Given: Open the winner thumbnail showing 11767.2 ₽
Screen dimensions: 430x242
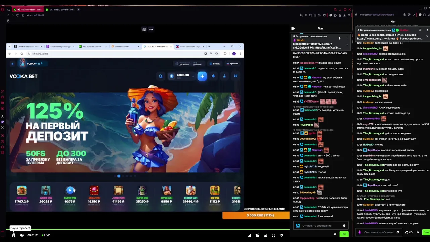Looking at the screenshot, I should point(22,190).
